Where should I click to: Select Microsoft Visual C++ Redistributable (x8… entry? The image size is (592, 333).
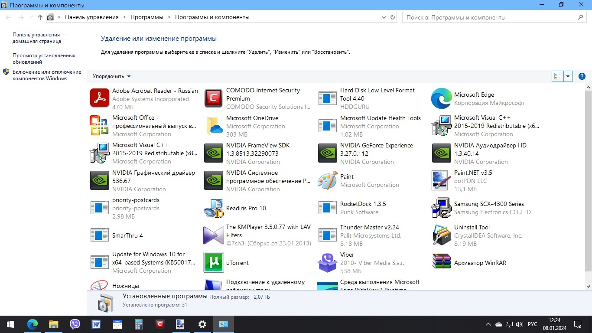(143, 153)
